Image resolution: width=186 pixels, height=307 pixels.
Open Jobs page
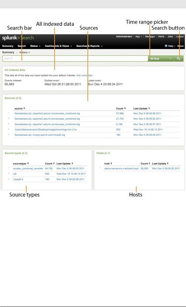170,36
